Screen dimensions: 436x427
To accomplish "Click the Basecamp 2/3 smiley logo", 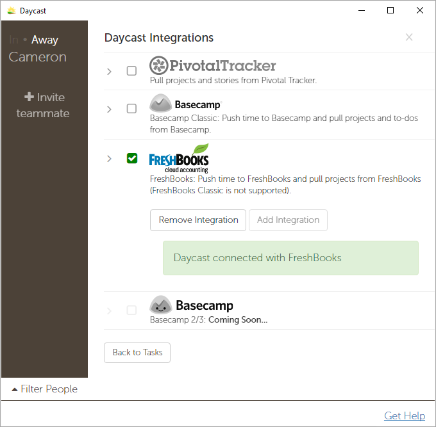I will pyautogui.click(x=161, y=305).
